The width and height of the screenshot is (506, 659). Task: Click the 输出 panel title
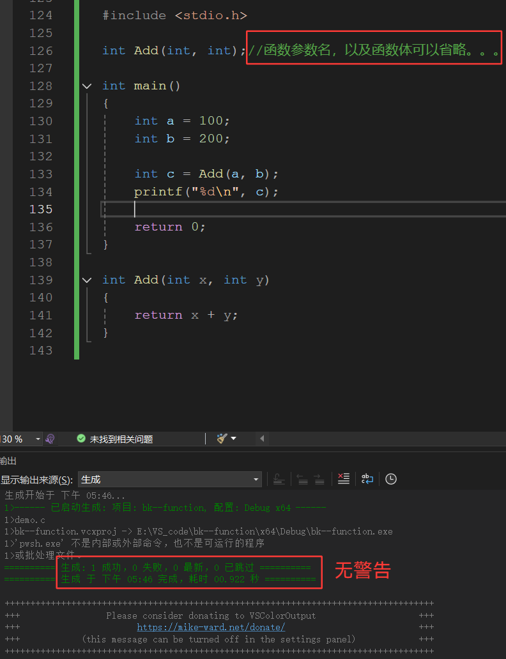tap(8, 461)
